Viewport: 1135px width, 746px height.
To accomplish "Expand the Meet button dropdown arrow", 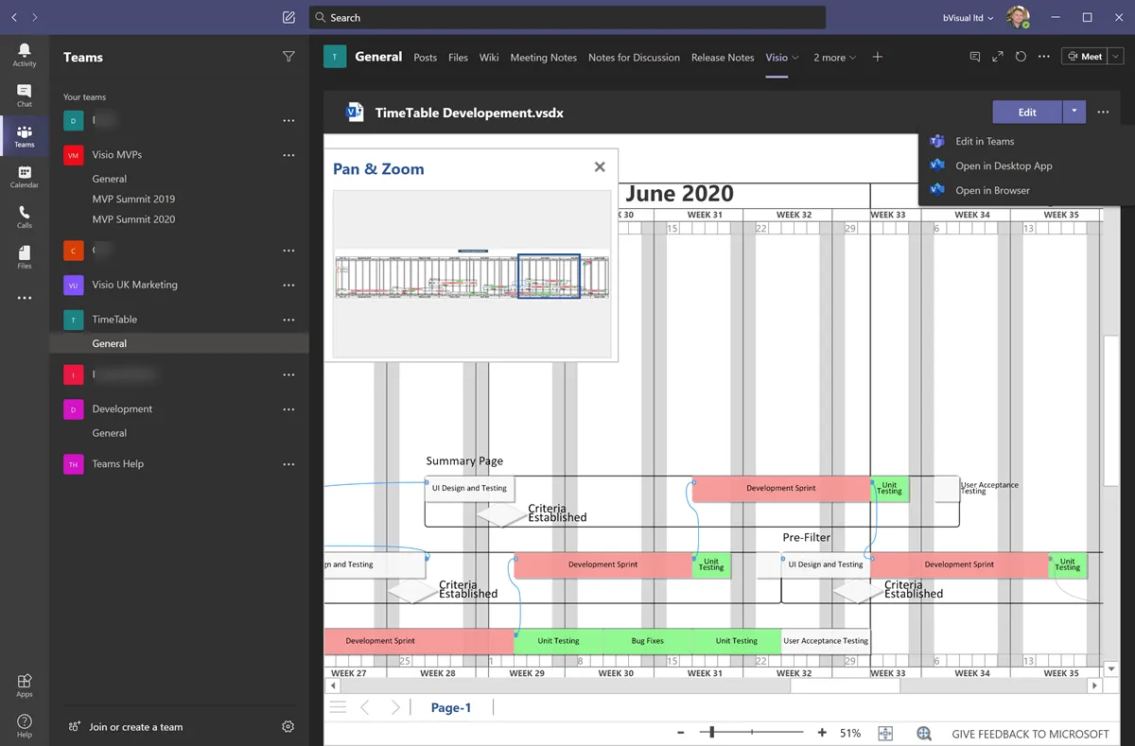I will pyautogui.click(x=1116, y=57).
